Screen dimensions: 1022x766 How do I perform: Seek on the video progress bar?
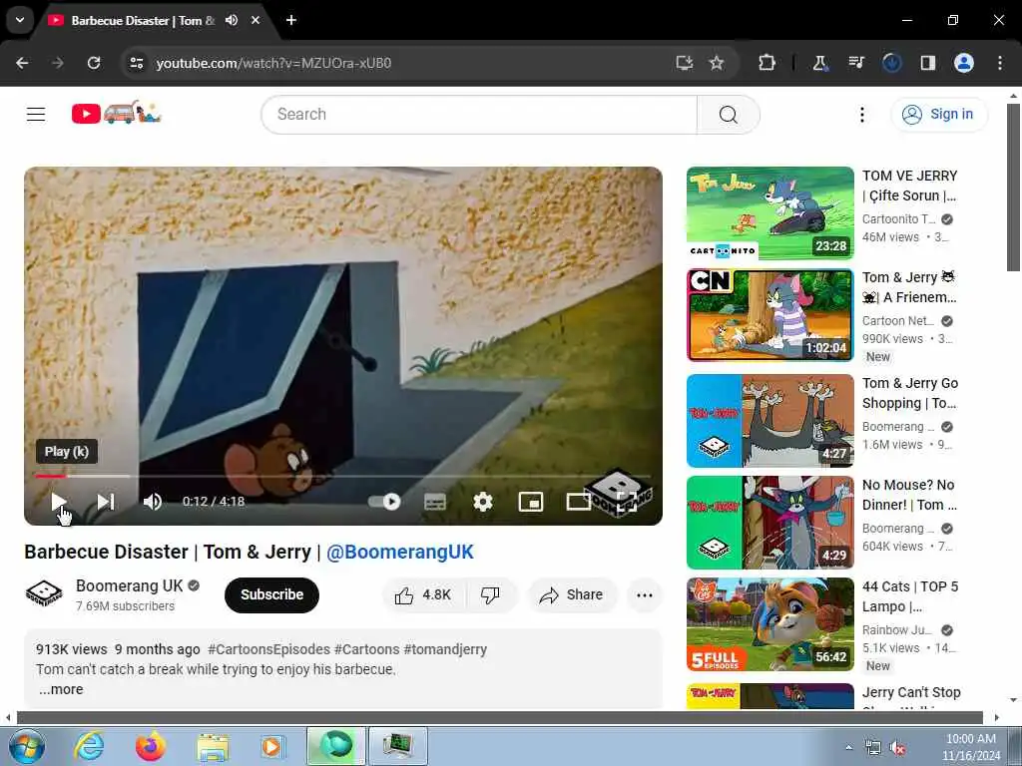click(343, 476)
